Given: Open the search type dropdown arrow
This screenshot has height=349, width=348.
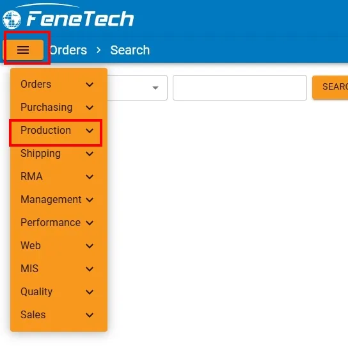Looking at the screenshot, I should point(155,88).
